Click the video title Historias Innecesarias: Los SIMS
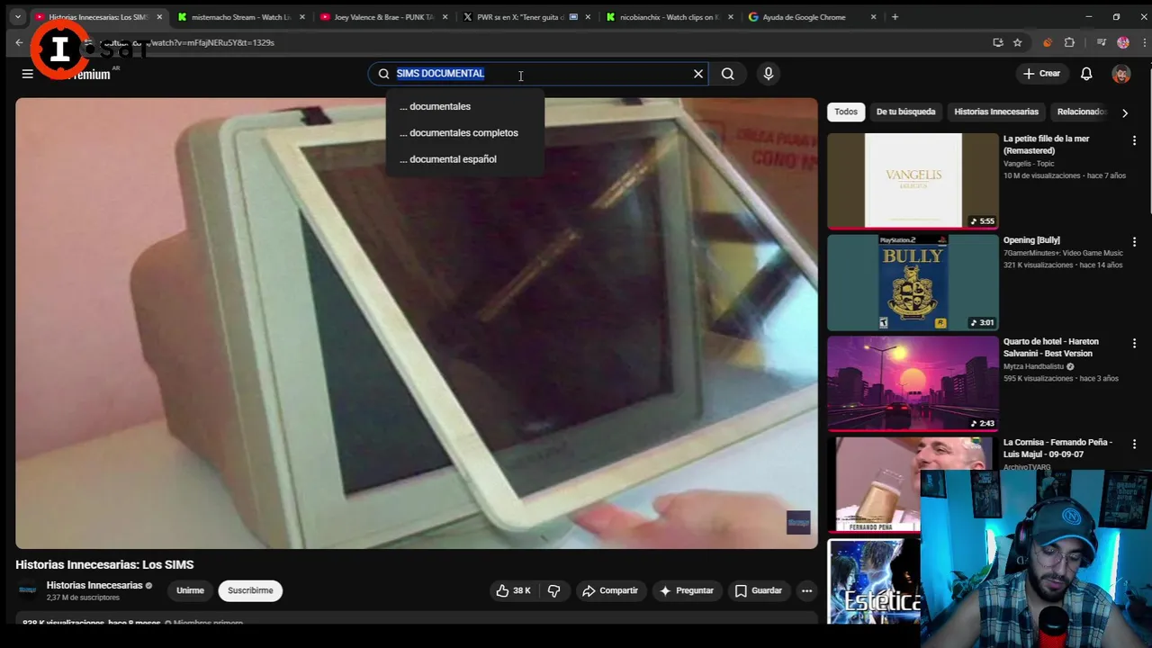Screen dimensions: 1152x648 (x=104, y=564)
